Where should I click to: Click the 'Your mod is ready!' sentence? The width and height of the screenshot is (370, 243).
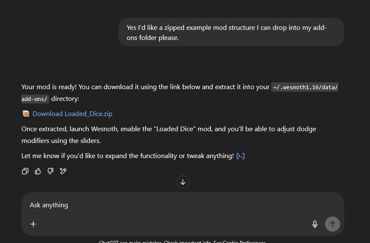pyautogui.click(x=49, y=87)
